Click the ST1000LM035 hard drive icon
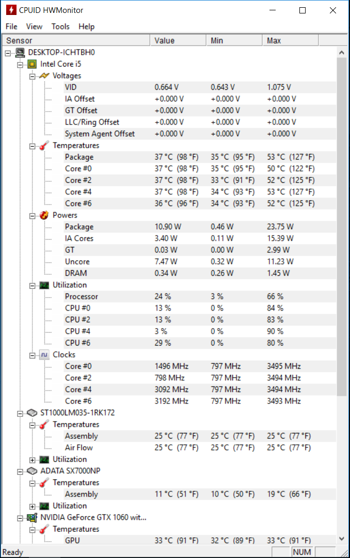Viewport: 350px width, 558px height. coord(32,413)
